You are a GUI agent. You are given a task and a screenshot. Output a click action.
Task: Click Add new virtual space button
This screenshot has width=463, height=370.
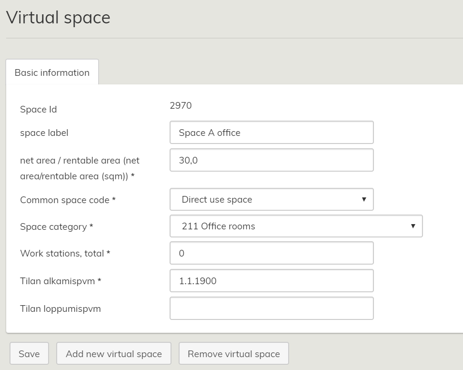click(x=114, y=354)
